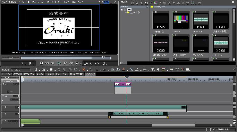Image resolution: width=237 pixels, height=132 pixels.
Task: Click the shuttle slider below the preview
Action: [10, 58]
